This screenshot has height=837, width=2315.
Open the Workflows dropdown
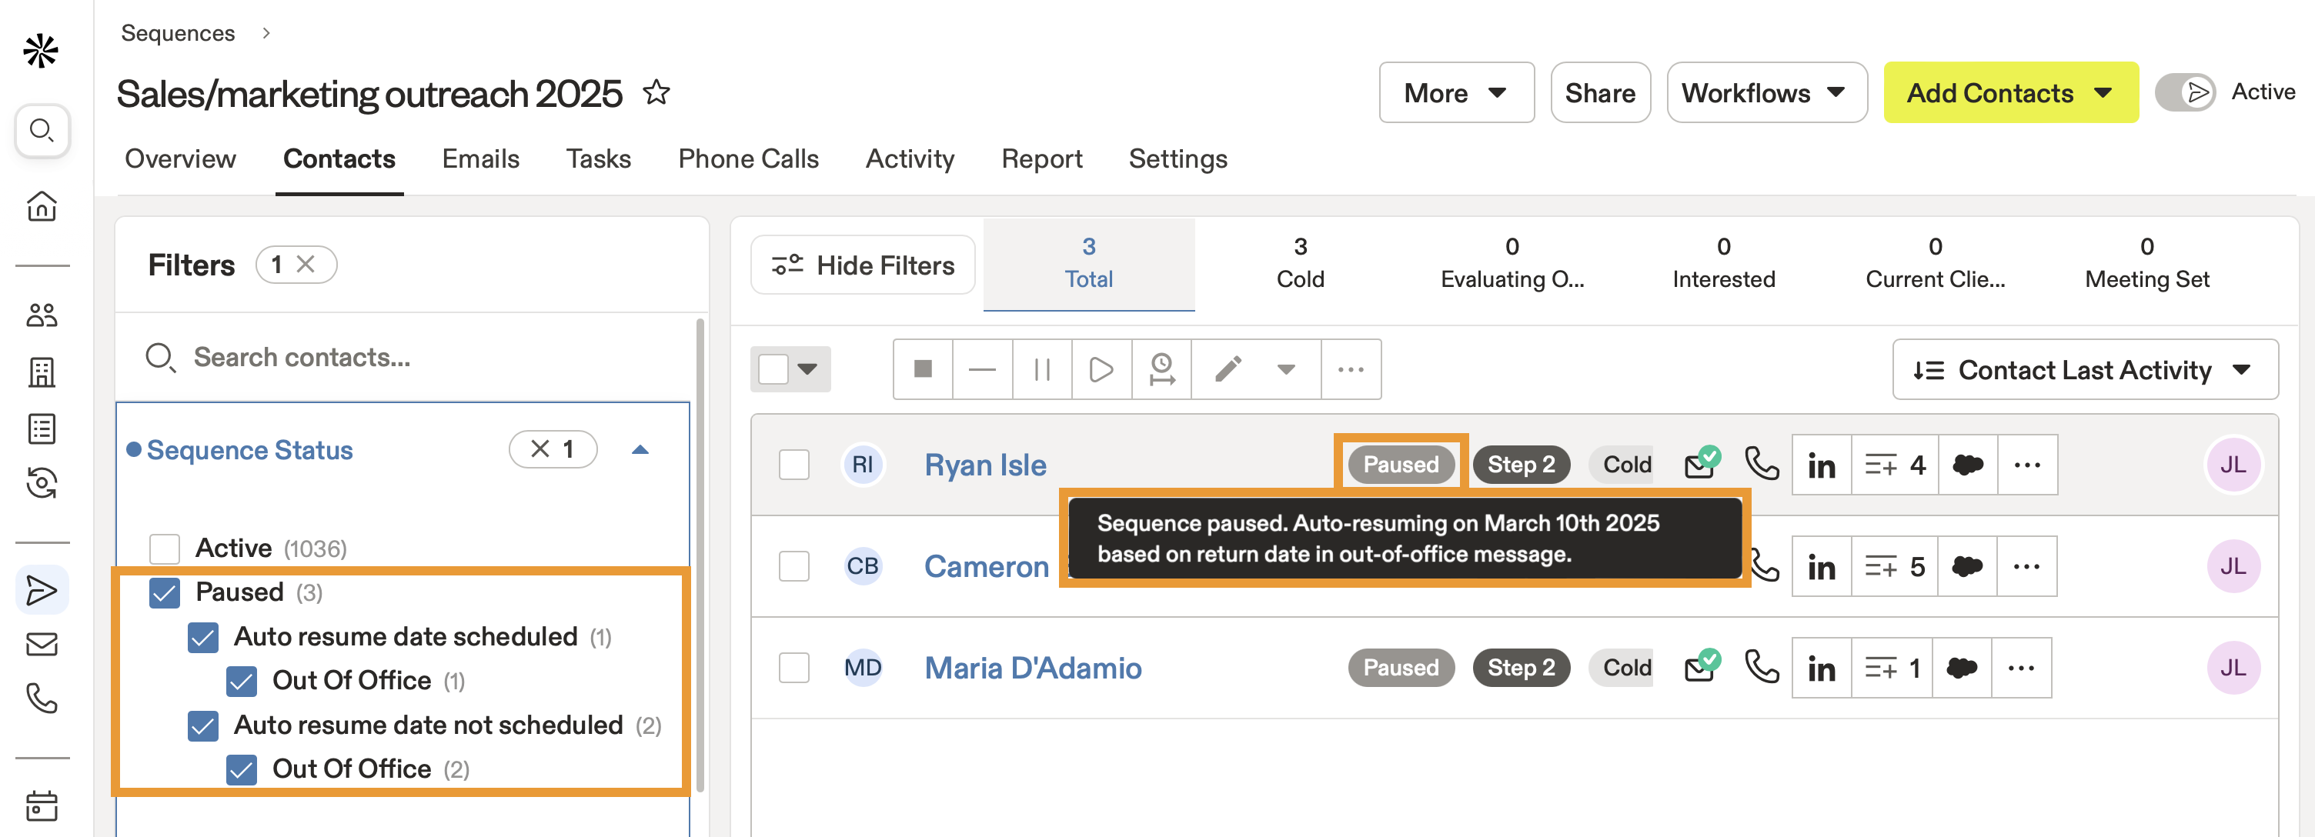1767,92
